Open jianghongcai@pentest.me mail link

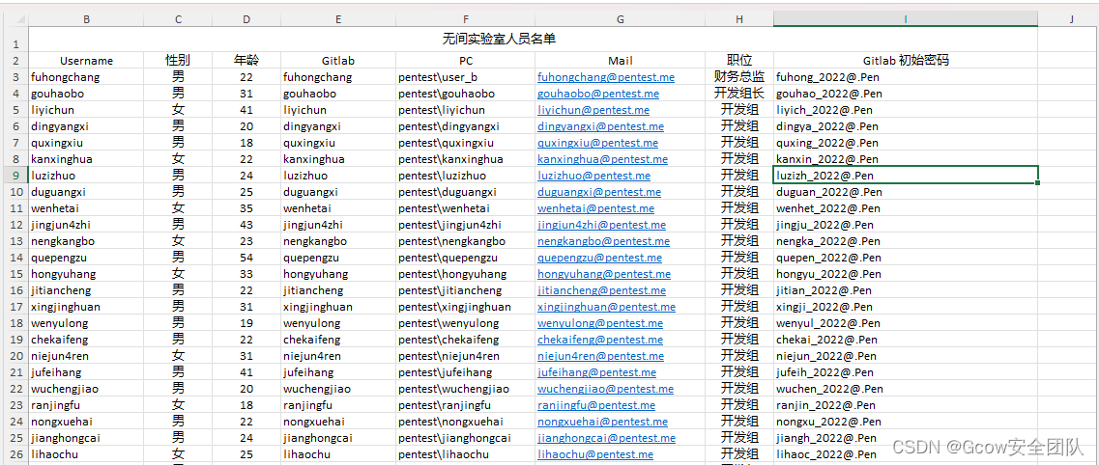[x=606, y=438]
